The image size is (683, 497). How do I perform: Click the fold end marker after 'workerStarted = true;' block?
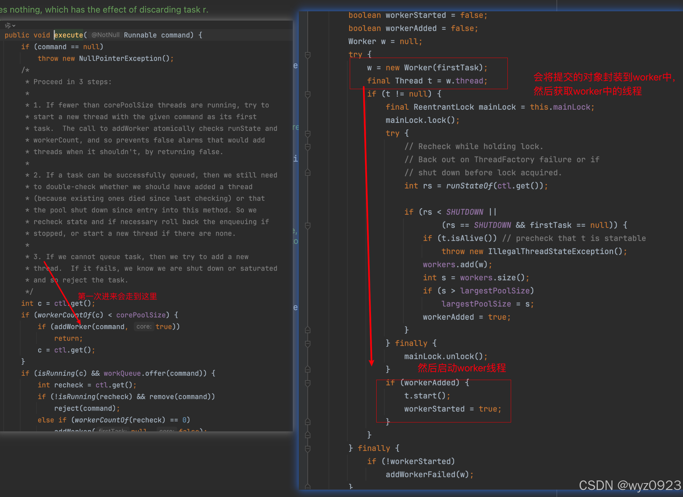[x=308, y=422]
